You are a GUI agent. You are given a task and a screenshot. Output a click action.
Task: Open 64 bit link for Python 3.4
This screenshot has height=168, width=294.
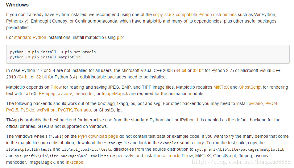tap(24, 77)
